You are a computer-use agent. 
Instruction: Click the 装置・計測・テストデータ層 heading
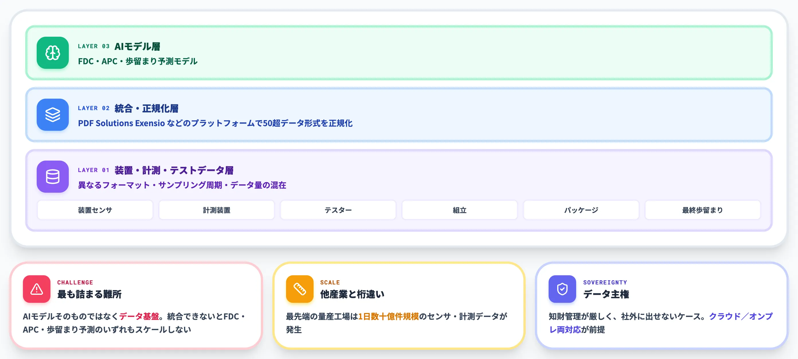point(174,170)
